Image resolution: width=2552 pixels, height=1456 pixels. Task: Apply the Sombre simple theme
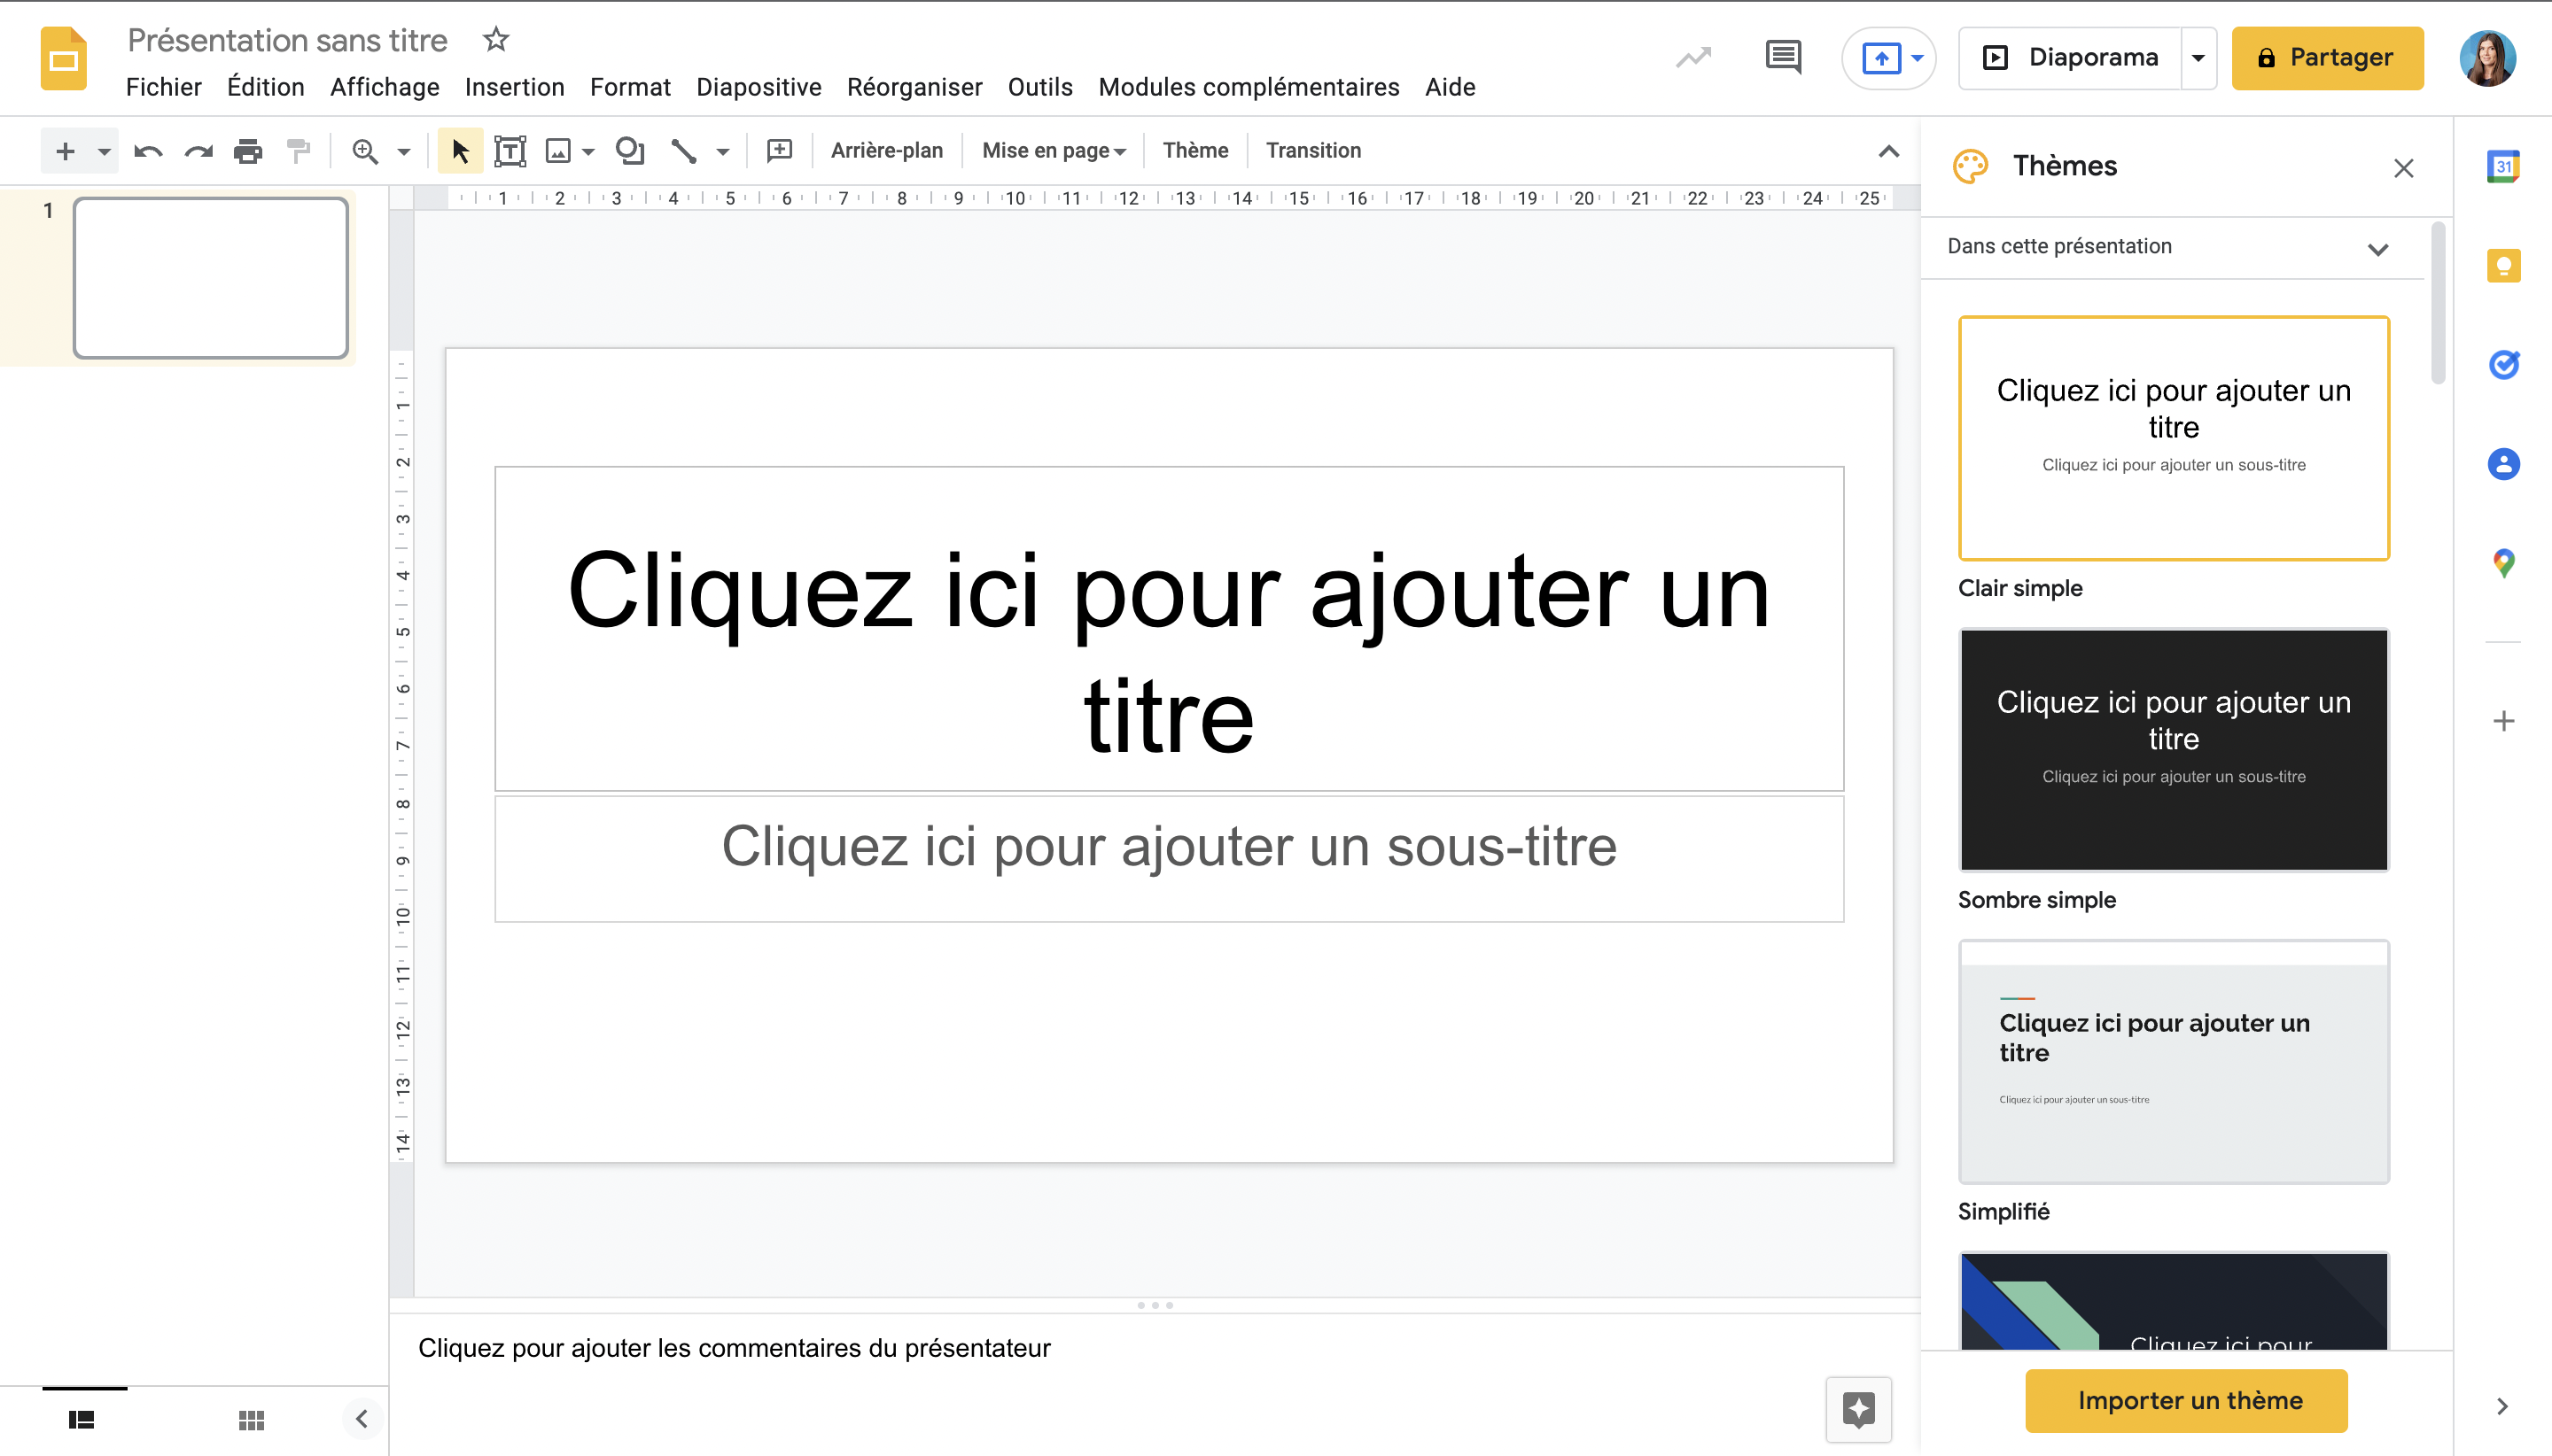click(x=2174, y=750)
